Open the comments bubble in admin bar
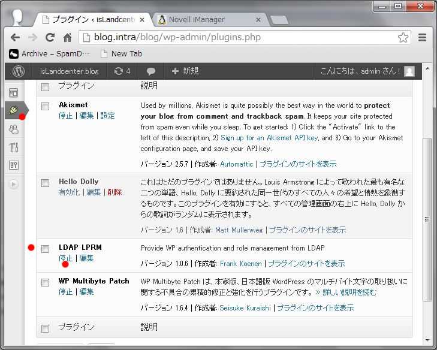437x350 pixels. (151, 71)
